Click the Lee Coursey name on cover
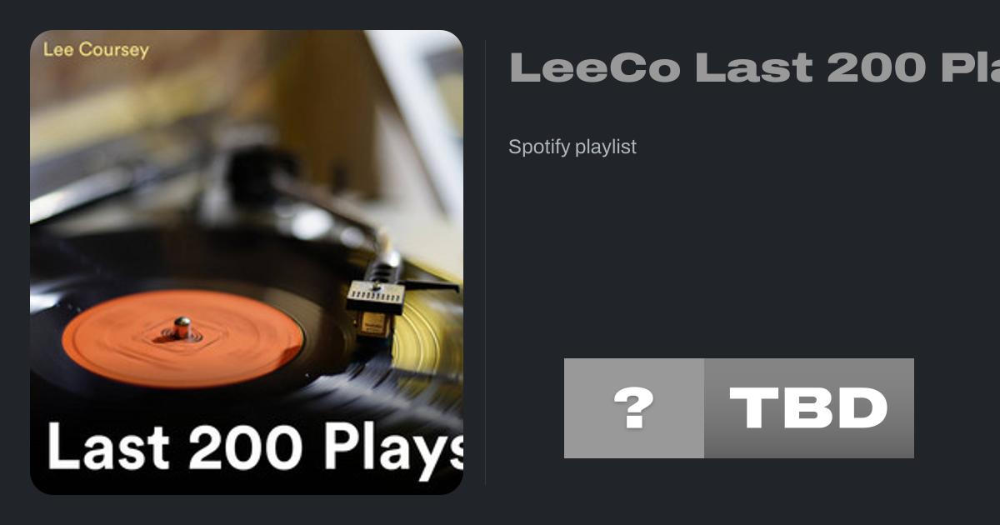The image size is (1000, 525). tap(96, 50)
